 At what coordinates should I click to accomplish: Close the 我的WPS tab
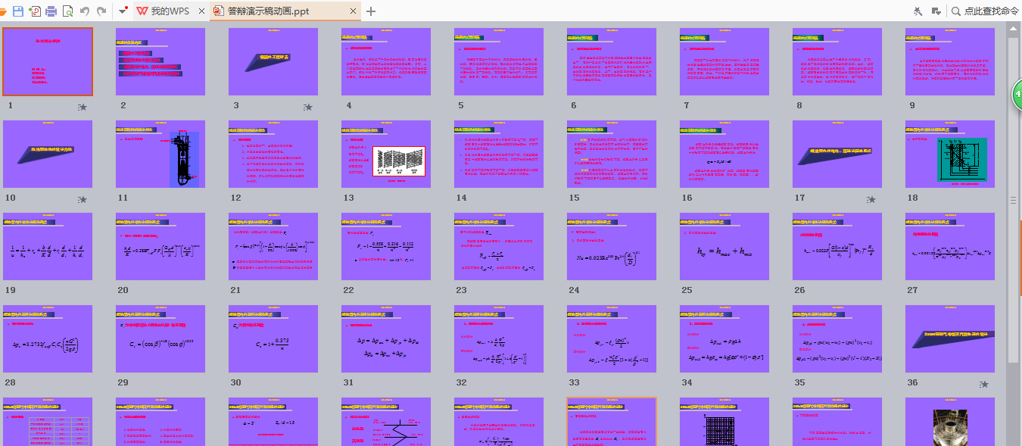coord(201,11)
